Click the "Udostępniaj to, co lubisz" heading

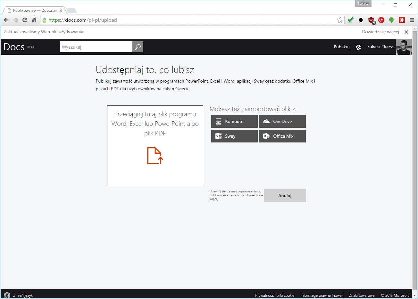[145, 70]
